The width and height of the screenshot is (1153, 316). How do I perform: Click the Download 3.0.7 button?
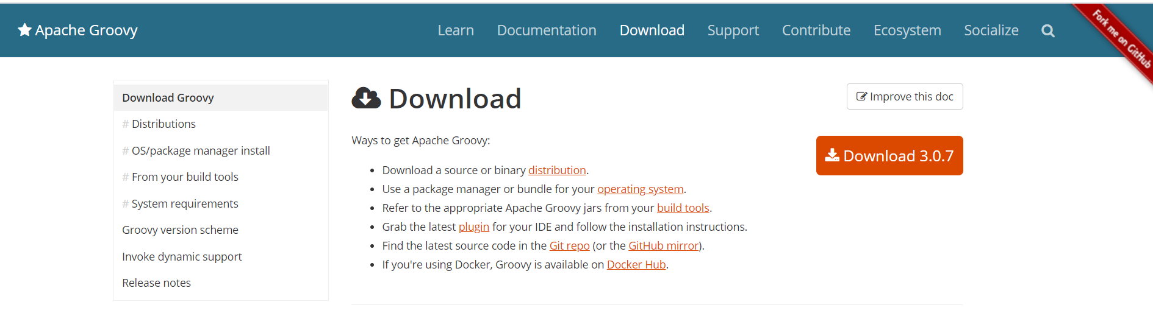(889, 155)
